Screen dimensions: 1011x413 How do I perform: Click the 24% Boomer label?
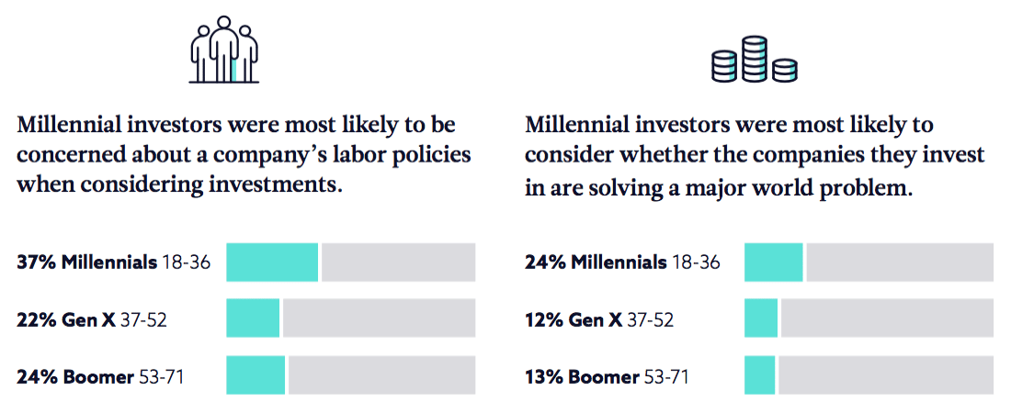point(101,376)
